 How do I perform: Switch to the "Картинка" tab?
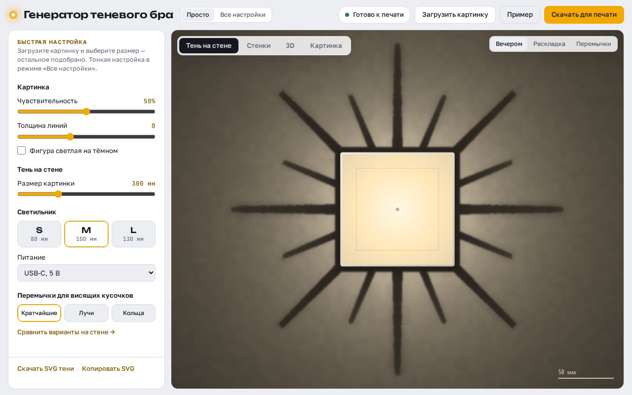click(326, 46)
